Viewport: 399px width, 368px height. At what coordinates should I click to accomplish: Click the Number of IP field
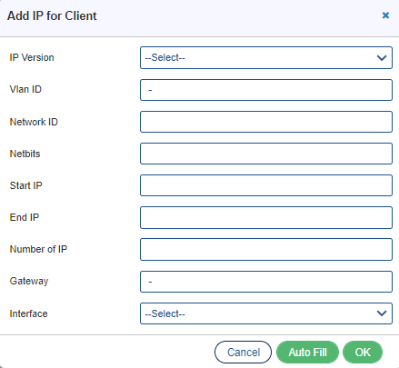click(266, 249)
